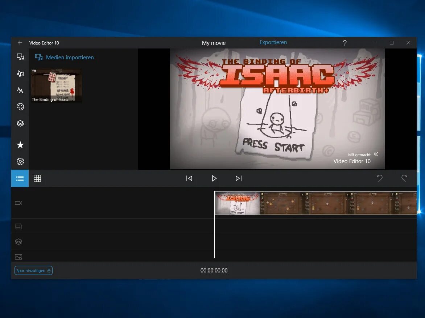
Task: Minimize the Video Editor 10 window
Action: [x=375, y=43]
